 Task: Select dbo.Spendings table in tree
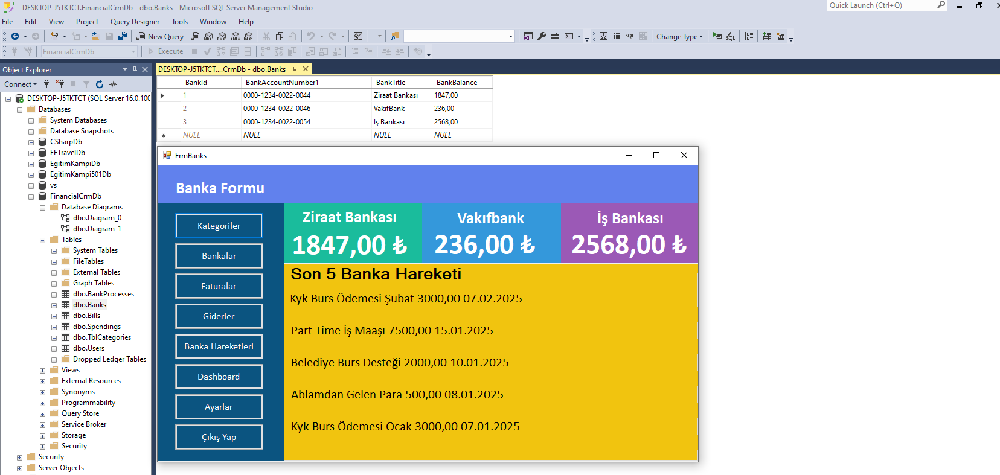click(x=97, y=327)
